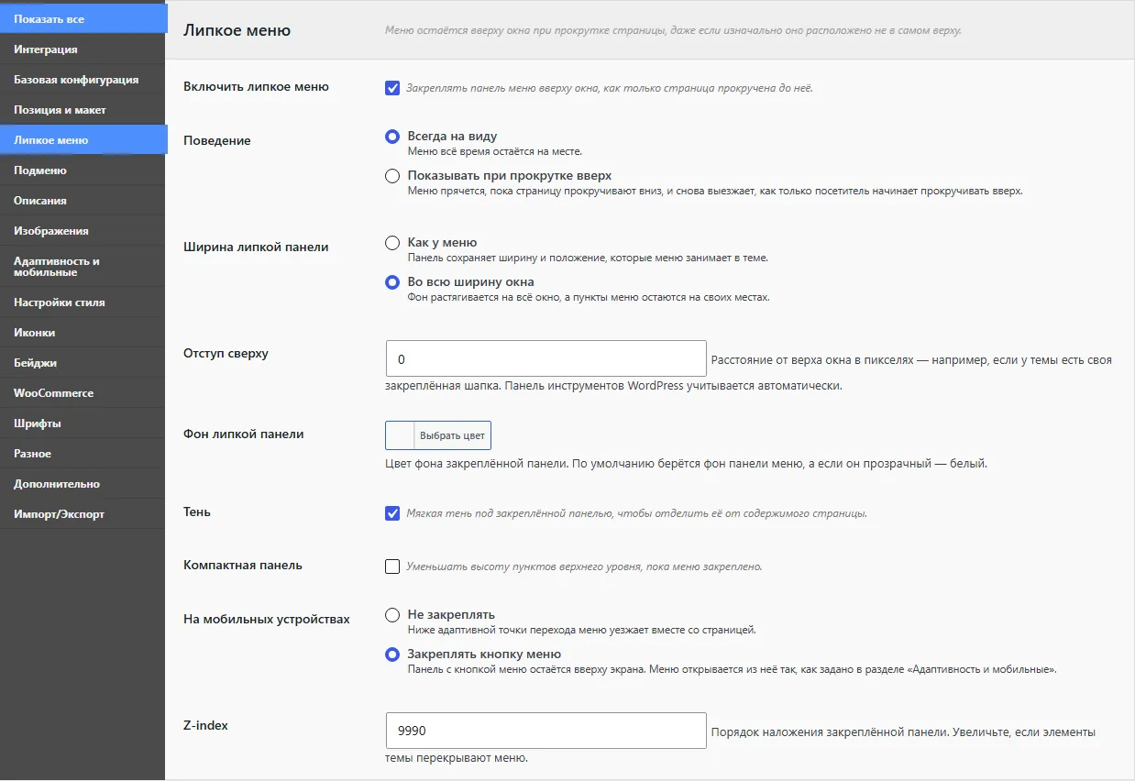Open «Дополнительно» settings

pos(83,484)
